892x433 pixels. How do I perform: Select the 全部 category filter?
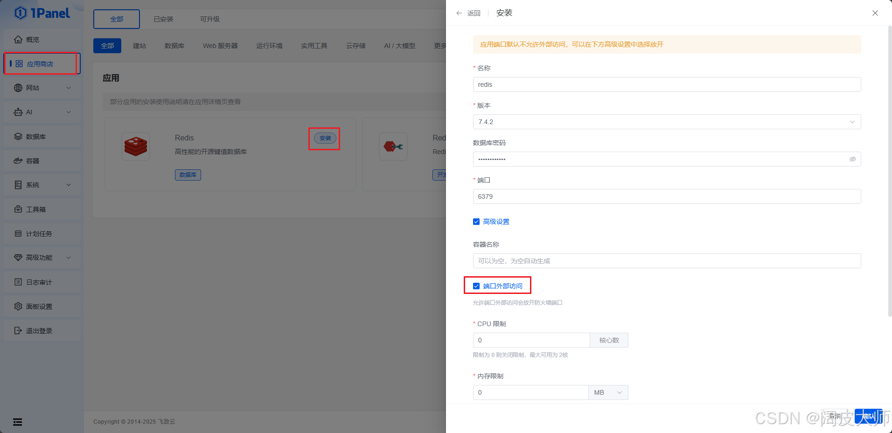tap(107, 46)
